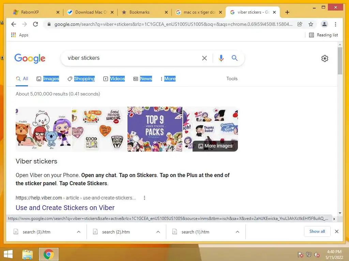Open Use and Create Stickers on Viber link
Image resolution: width=349 pixels, height=261 pixels.
pos(65,208)
